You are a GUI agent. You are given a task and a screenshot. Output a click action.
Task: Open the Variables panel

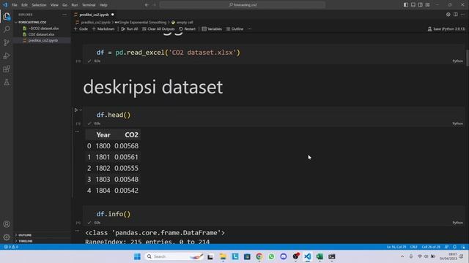212,29
